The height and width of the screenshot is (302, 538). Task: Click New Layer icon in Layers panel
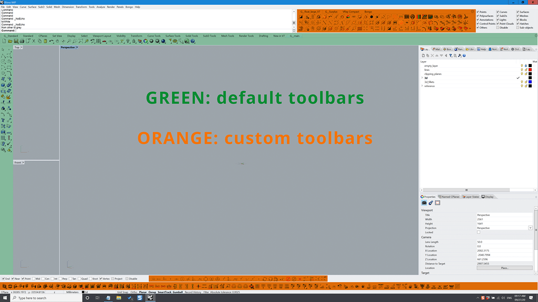click(423, 56)
